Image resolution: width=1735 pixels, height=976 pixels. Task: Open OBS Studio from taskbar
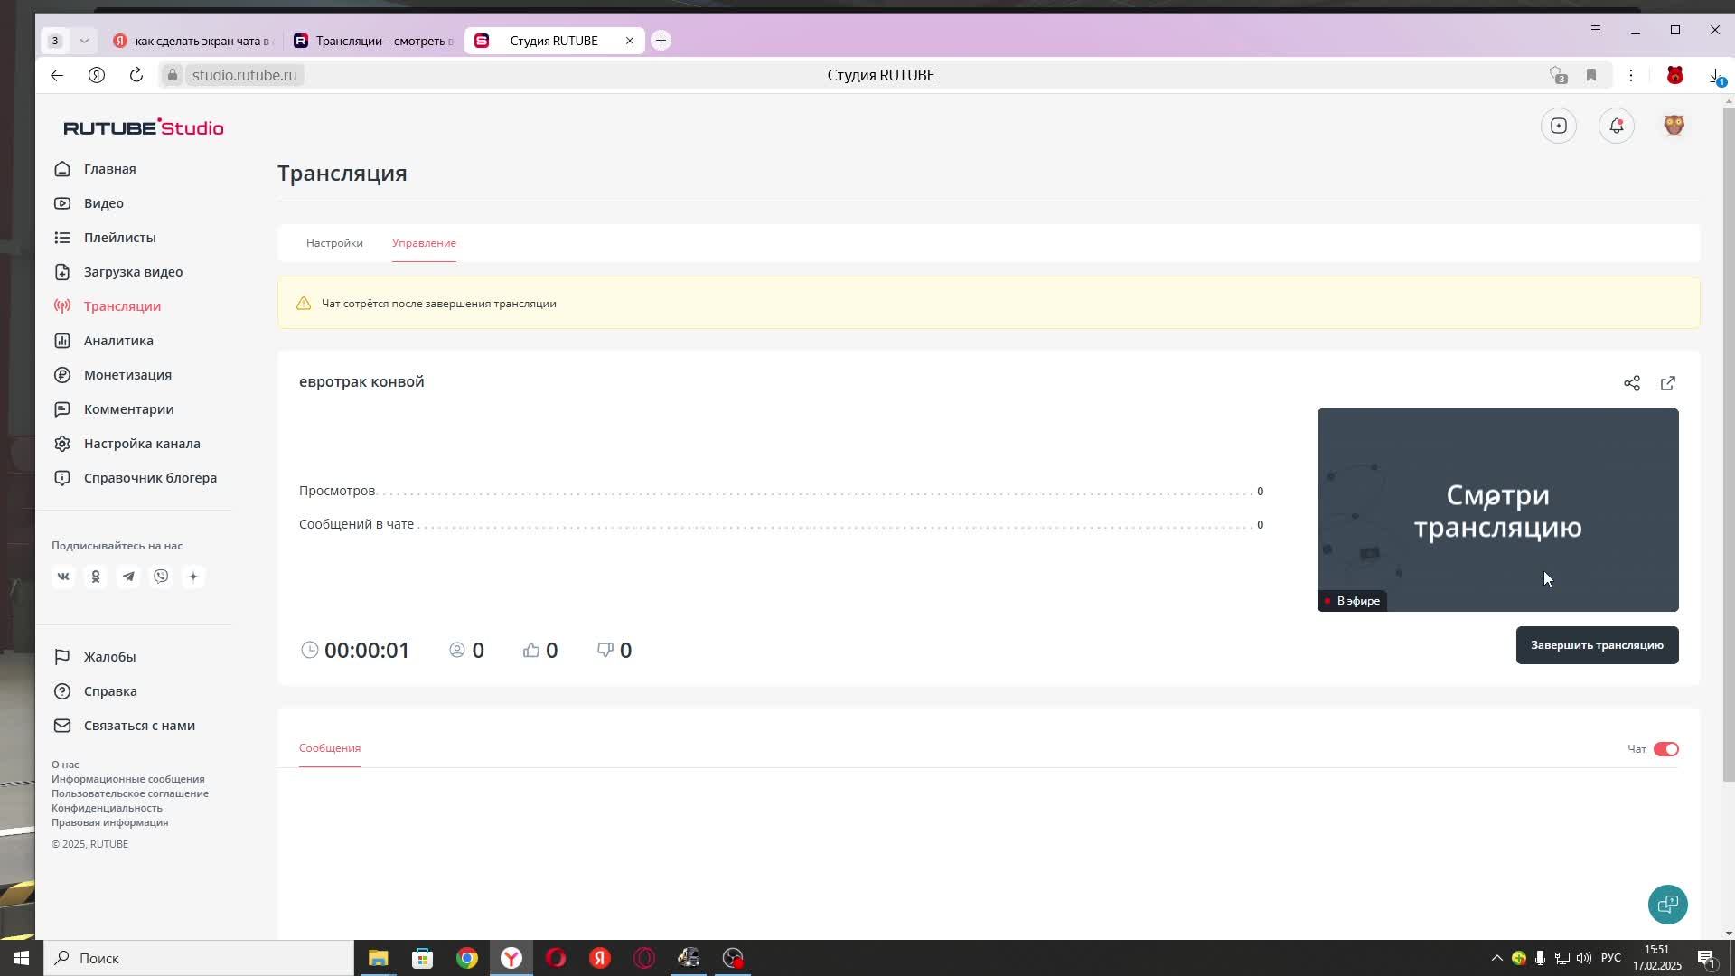[x=733, y=958]
